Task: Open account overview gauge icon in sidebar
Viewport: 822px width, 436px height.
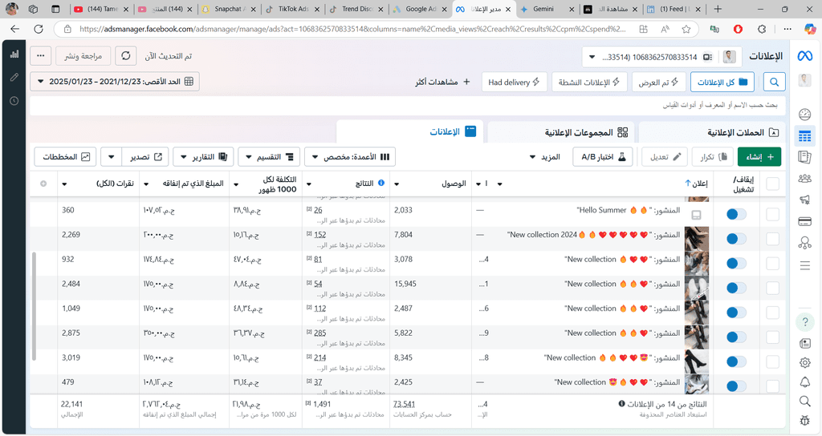Action: click(804, 114)
